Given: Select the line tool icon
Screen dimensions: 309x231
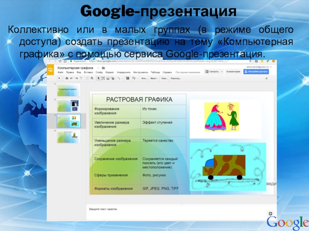Looking at the screenshot, I should point(119,78).
